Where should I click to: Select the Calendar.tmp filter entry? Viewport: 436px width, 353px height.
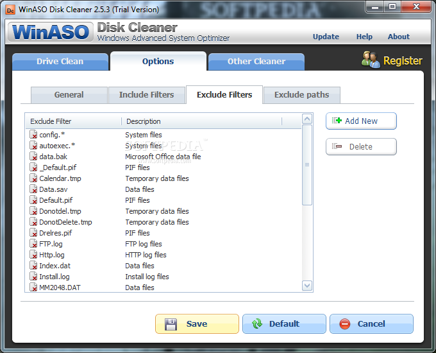point(163,178)
